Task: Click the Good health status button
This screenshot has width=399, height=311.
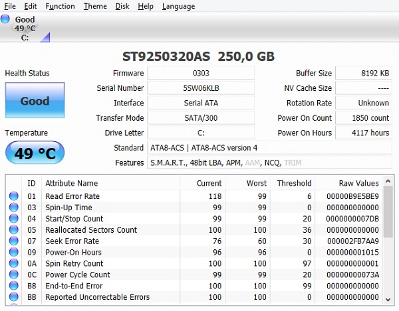Action: pos(35,100)
